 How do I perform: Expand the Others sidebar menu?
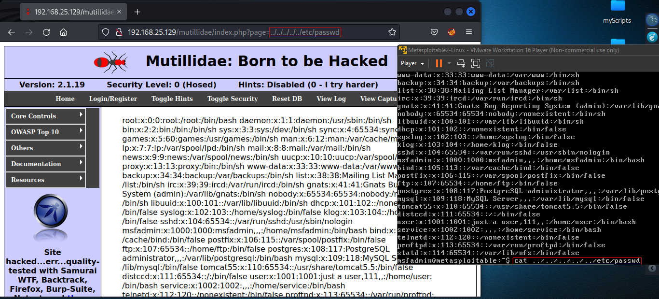(46, 148)
